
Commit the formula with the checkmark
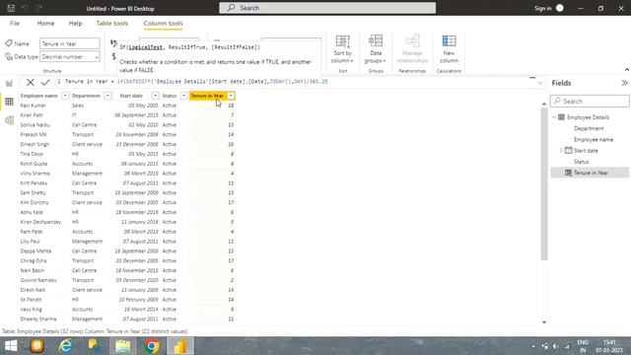45,82
